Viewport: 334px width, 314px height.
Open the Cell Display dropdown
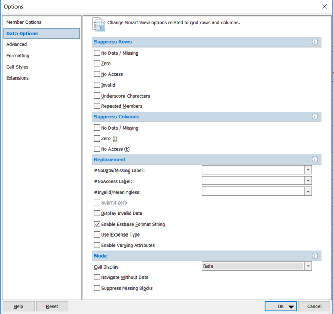[x=308, y=266]
